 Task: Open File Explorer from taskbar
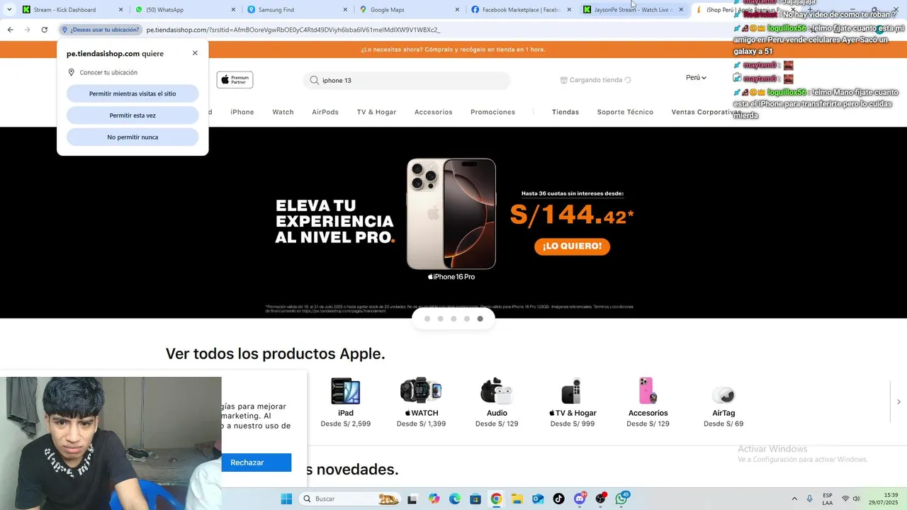(x=517, y=499)
